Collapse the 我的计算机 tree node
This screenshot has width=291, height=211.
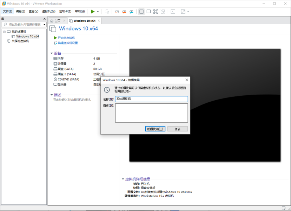click(4, 32)
